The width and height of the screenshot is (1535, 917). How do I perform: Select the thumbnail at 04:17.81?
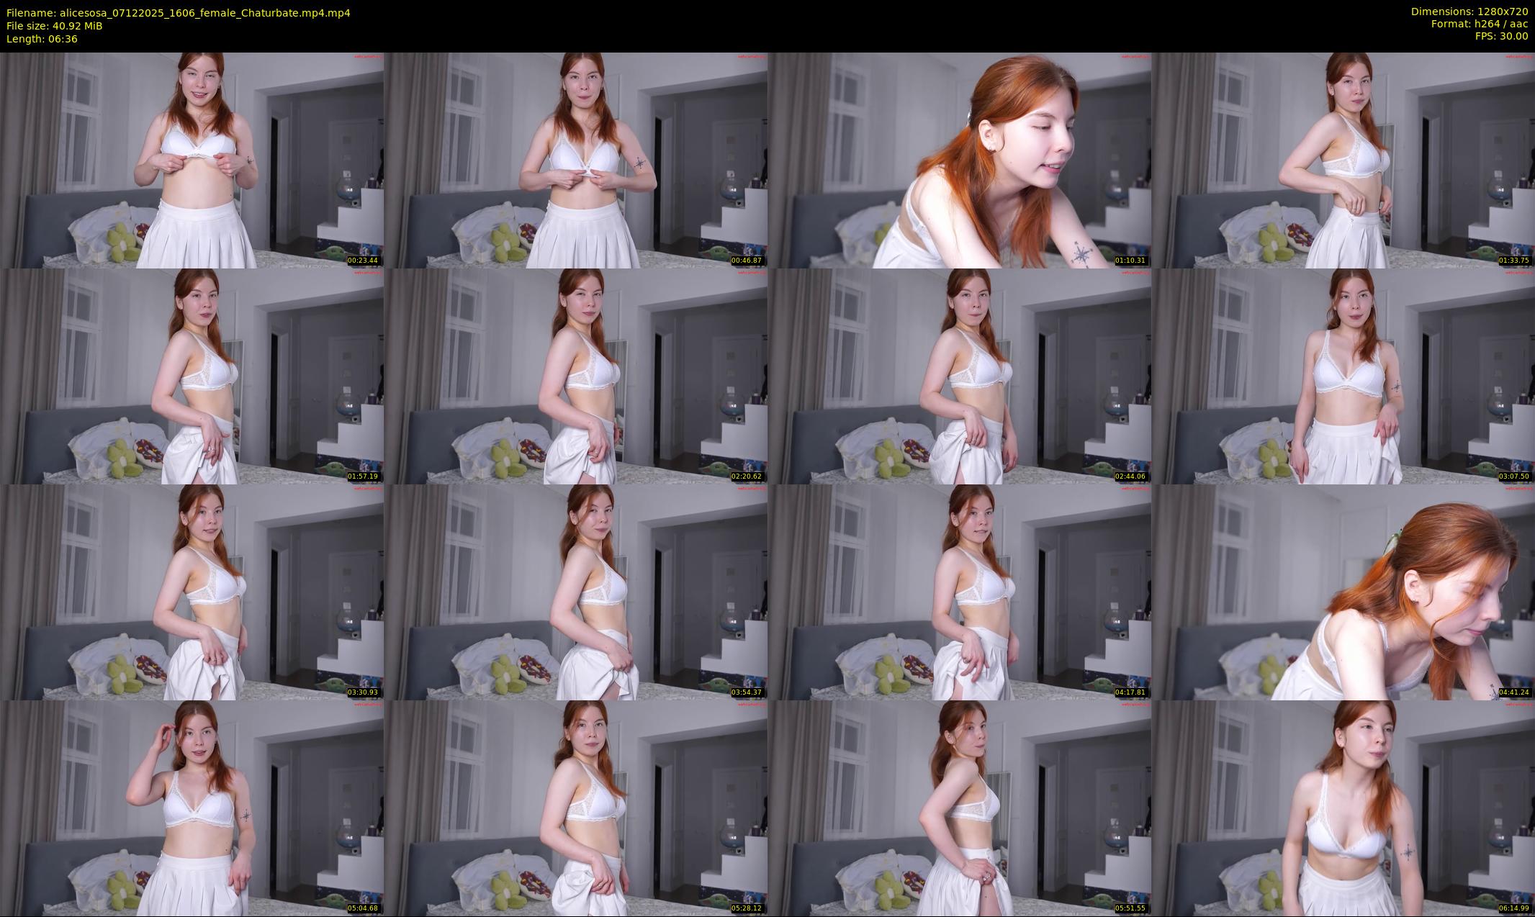(x=959, y=592)
